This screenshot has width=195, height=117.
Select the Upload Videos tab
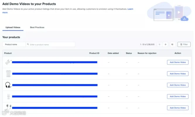tap(13, 27)
